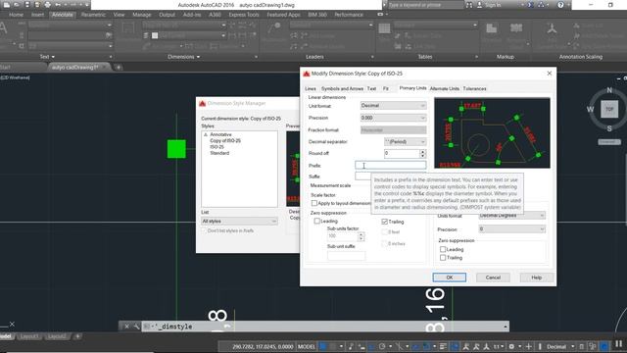Viewport: 627px width, 353px height.
Task: Open the Decimal units dropdown in status bar
Action: (x=559, y=346)
